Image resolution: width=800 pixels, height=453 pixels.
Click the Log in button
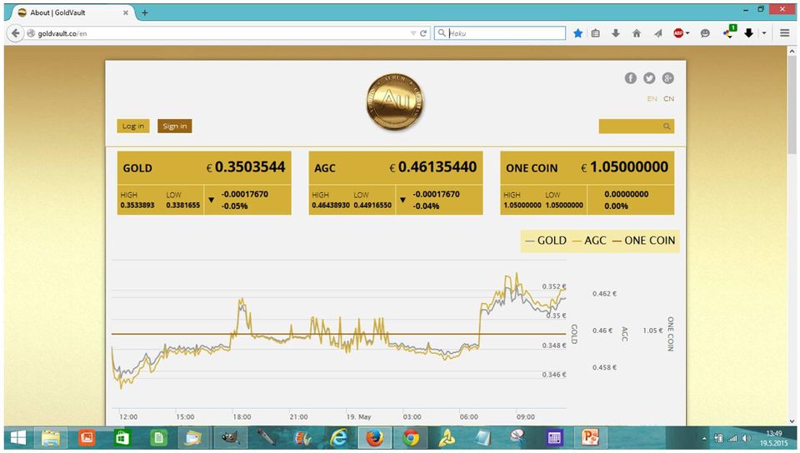click(133, 127)
